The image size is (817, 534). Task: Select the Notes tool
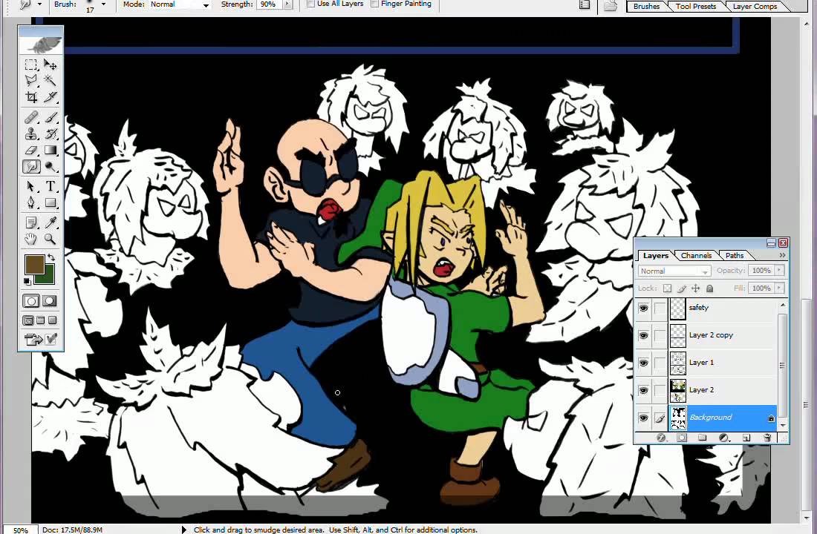pos(31,222)
